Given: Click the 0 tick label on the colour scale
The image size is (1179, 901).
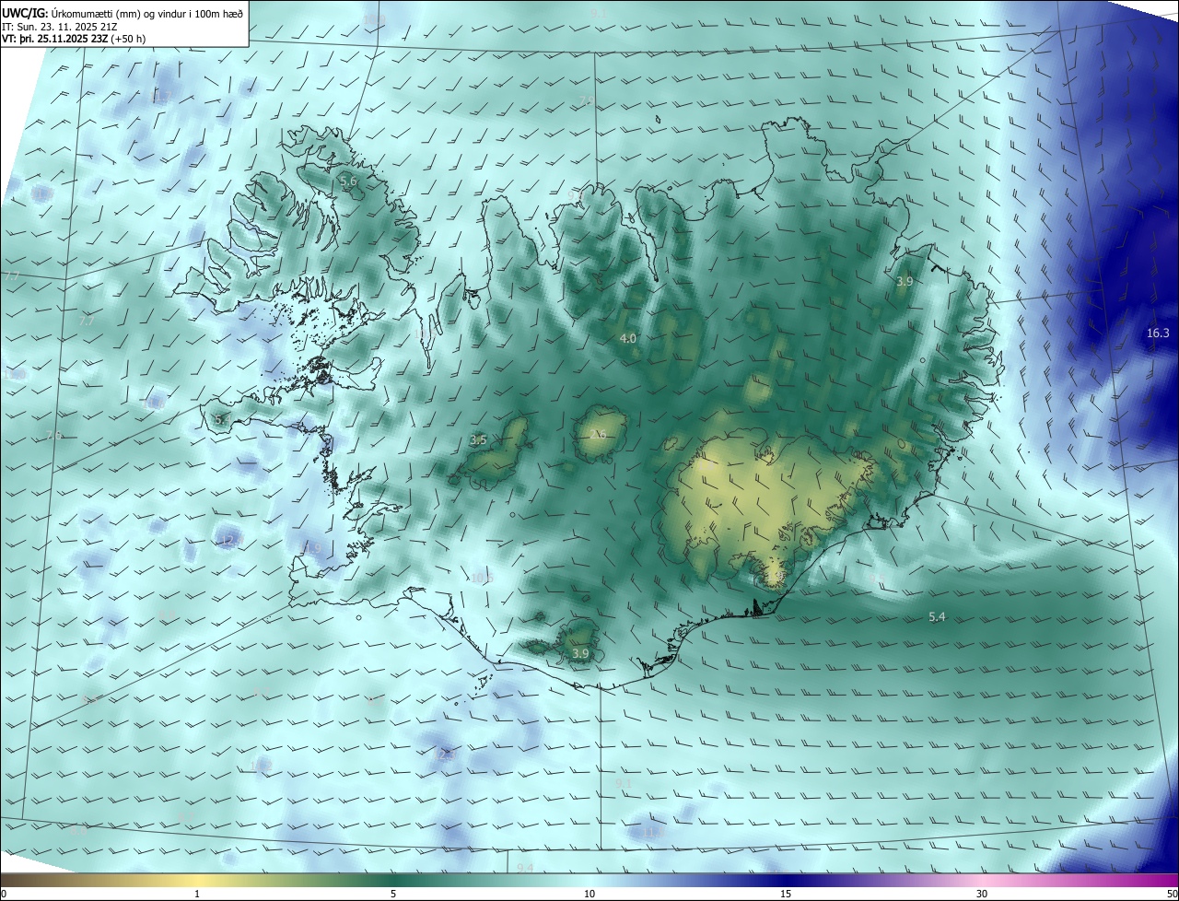Looking at the screenshot, I should (x=4, y=894).
